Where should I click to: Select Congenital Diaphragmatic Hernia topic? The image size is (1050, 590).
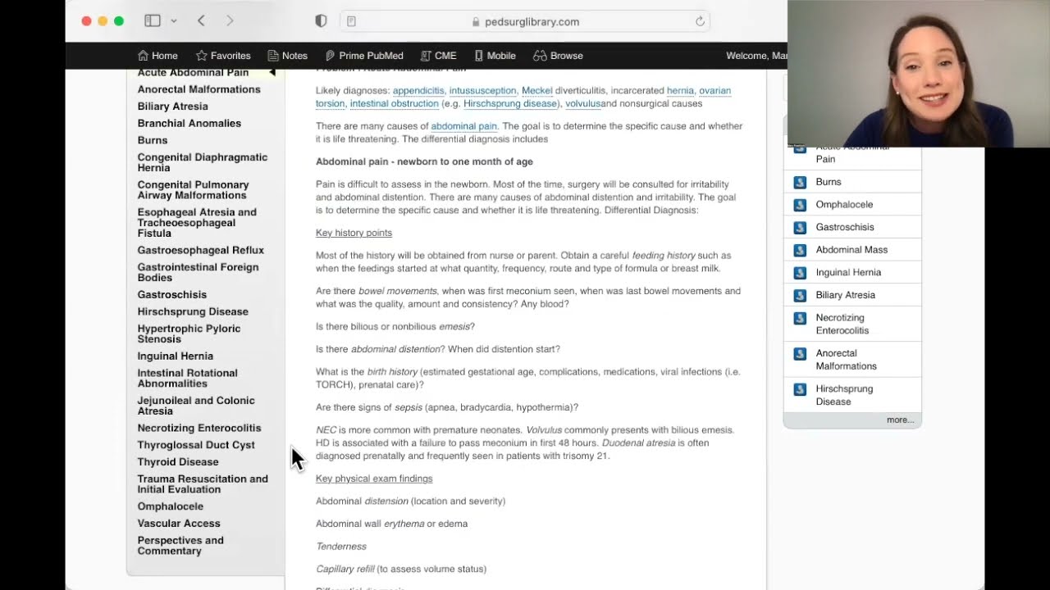pyautogui.click(x=203, y=162)
